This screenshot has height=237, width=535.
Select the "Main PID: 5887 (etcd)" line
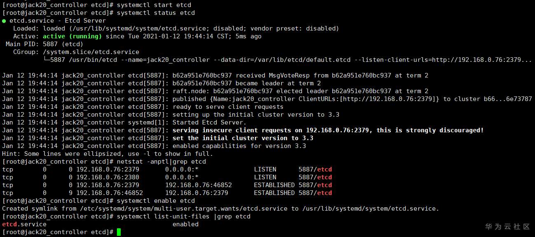pos(44,44)
